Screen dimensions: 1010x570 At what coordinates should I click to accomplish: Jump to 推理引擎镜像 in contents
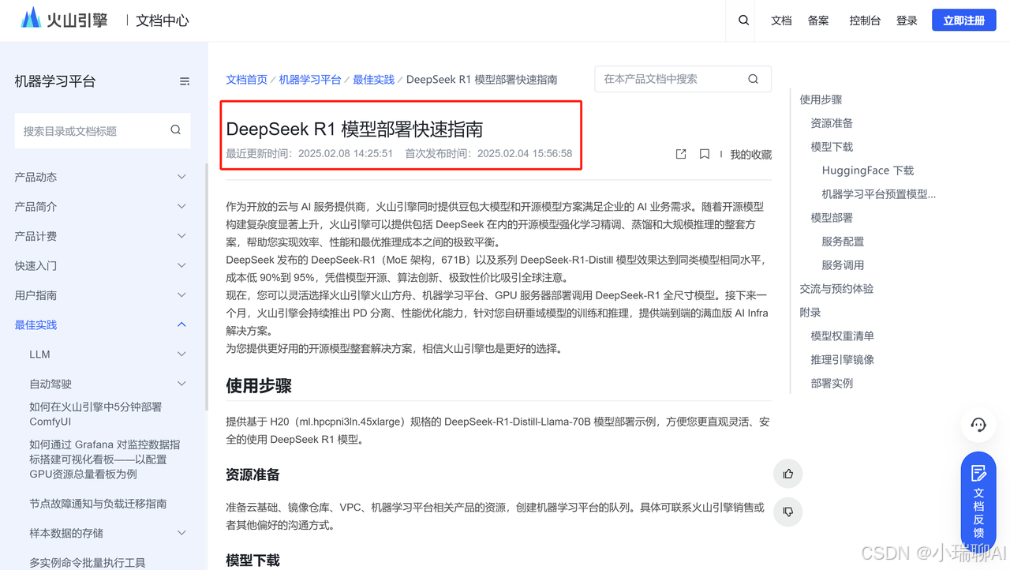[x=842, y=359]
